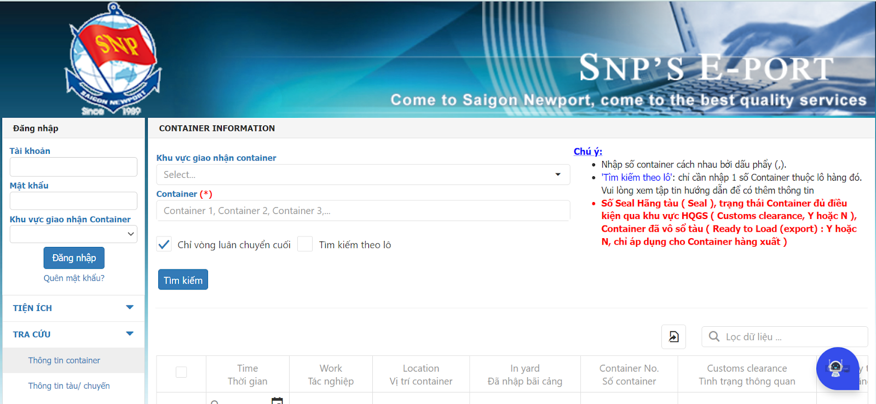This screenshot has height=404, width=876.
Task: Open the calendar picker in Time column
Action: tap(277, 401)
